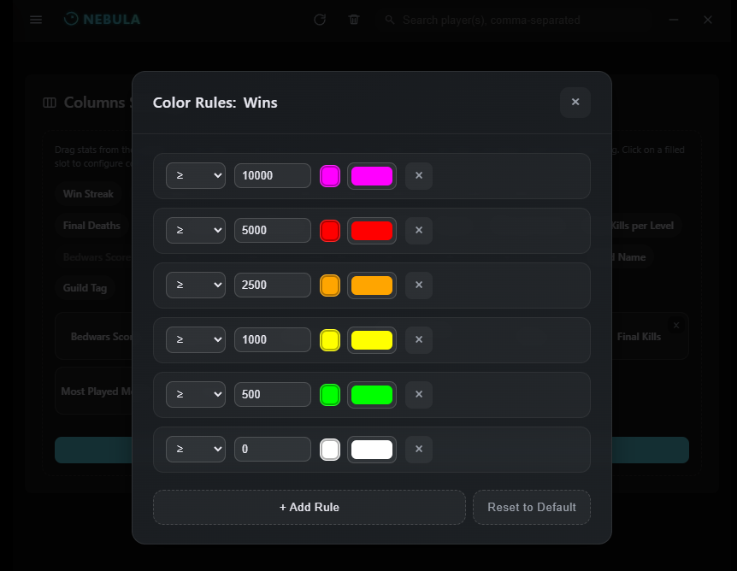Screen dimensions: 737x571
Task: Open the comparison operator dropdown for 10000
Action: pyautogui.click(x=195, y=175)
